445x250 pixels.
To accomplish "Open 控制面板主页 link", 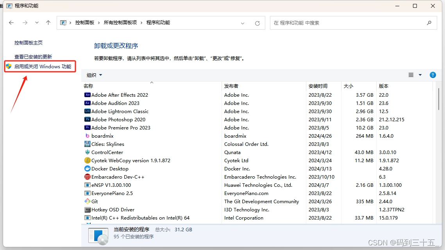I will tap(29, 43).
